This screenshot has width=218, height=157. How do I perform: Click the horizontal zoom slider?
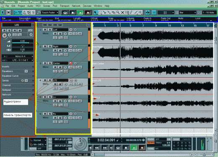point(204,154)
